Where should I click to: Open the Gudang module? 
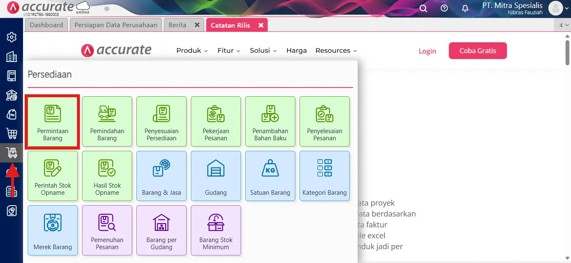click(215, 176)
